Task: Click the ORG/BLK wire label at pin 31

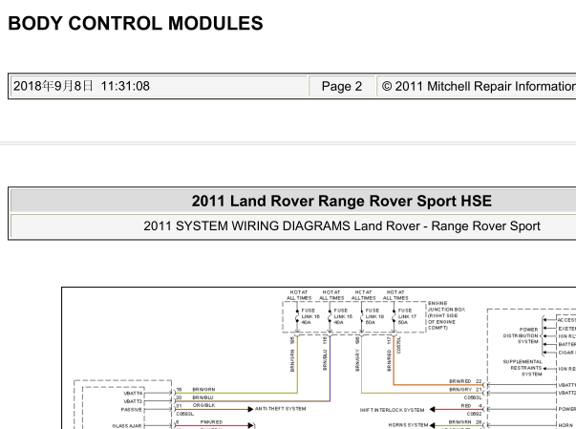Action: click(x=203, y=405)
